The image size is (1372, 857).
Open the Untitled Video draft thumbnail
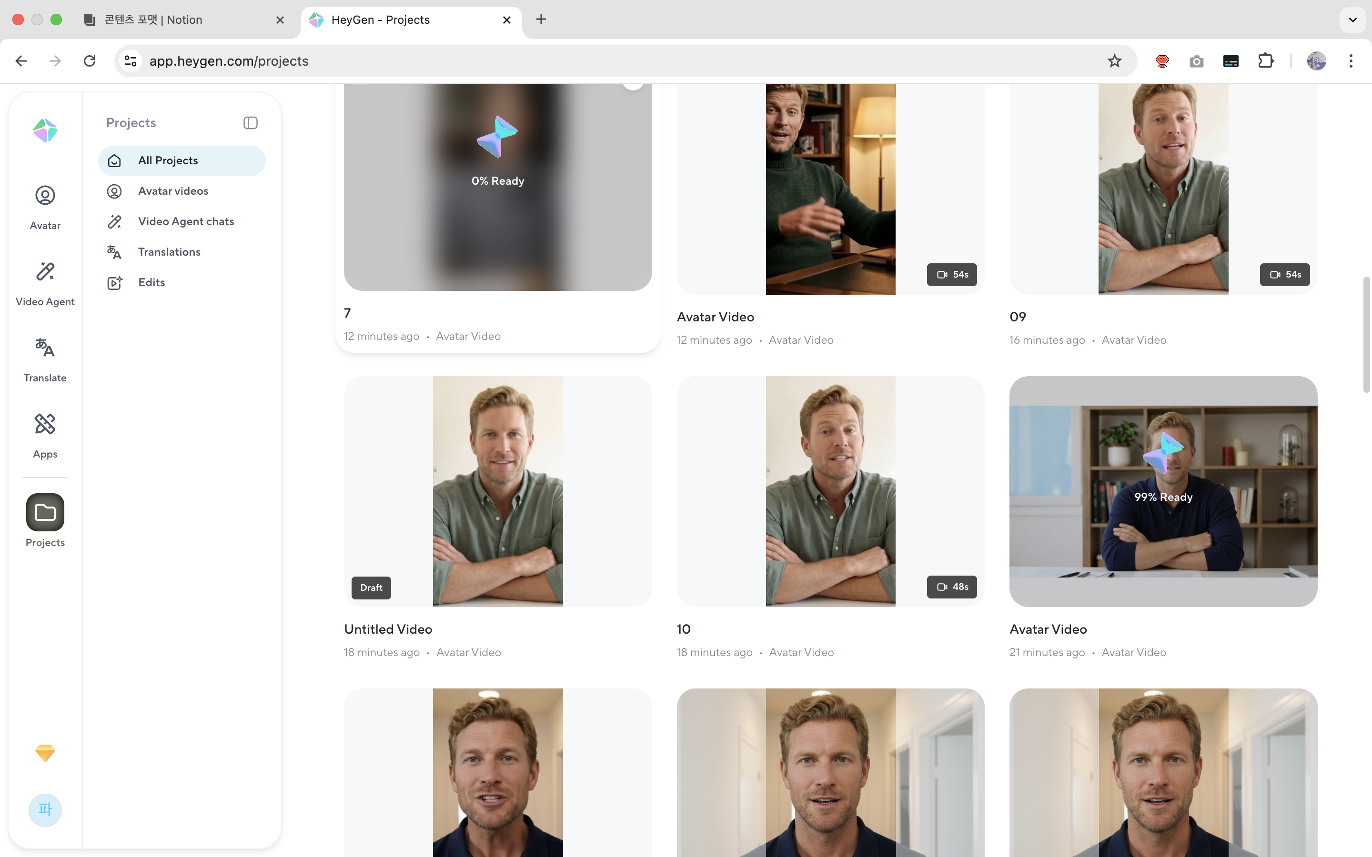497,491
